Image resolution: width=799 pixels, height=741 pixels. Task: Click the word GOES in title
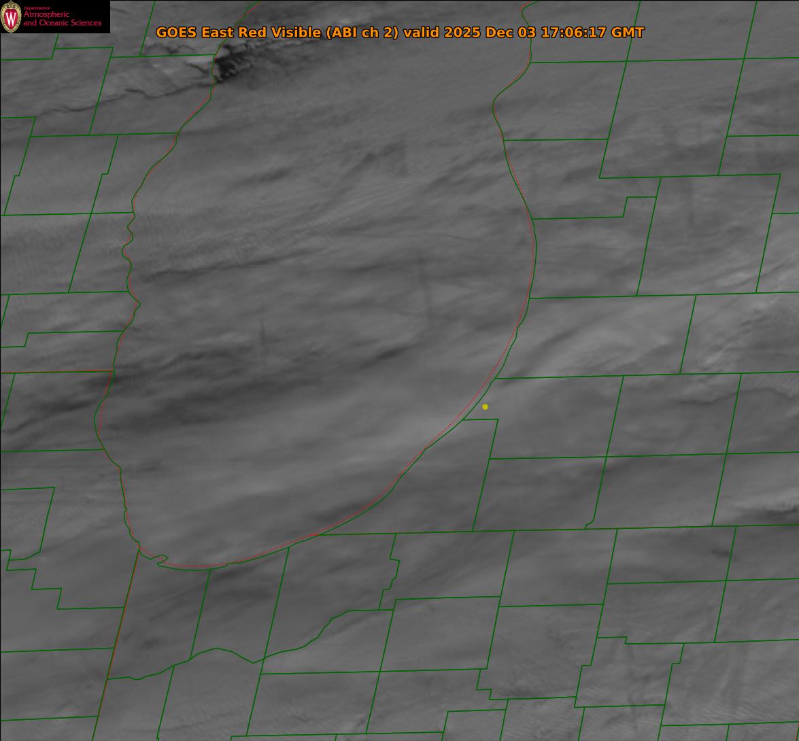pyautogui.click(x=176, y=33)
